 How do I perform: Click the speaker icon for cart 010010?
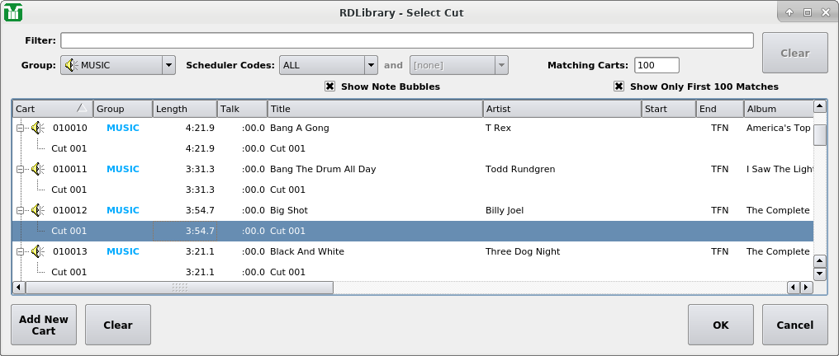(37, 128)
